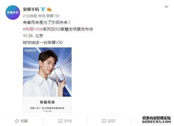Open the 荣耀V30 source link

[x=53, y=16]
